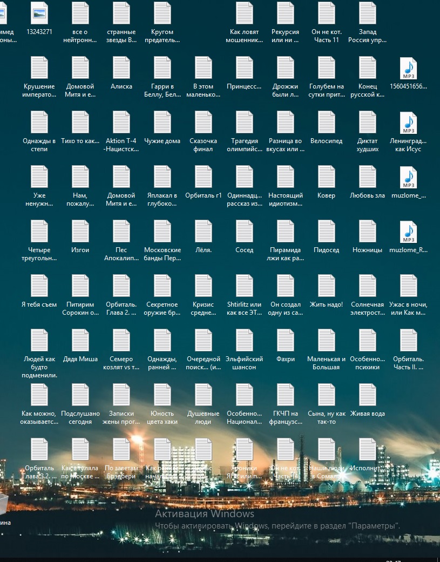Viewport: 440px width, 562px height.
Task: Click the Ножницы text file
Action: point(368,232)
